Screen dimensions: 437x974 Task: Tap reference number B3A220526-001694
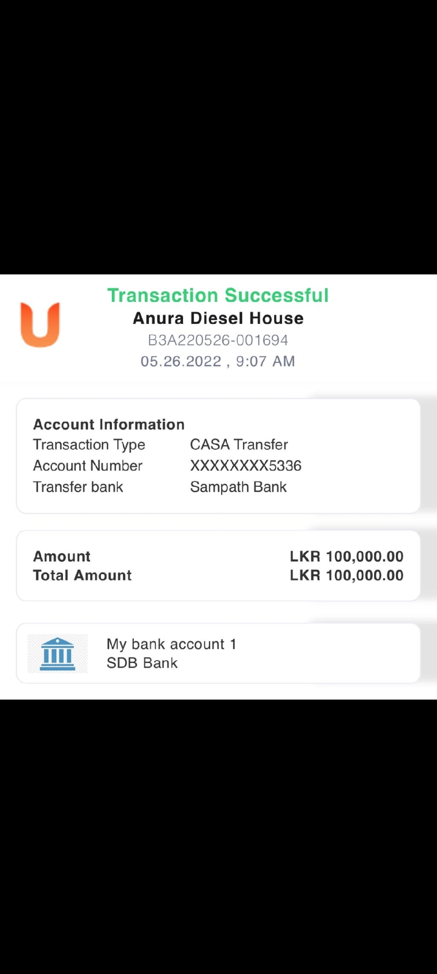(x=218, y=340)
